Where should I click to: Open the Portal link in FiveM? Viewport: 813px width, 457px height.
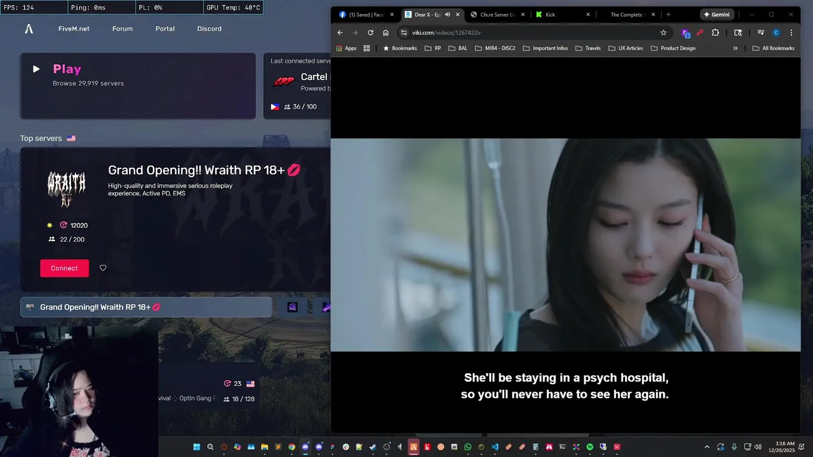click(165, 29)
